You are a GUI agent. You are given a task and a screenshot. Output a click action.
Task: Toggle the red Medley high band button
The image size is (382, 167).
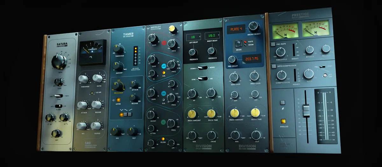pos(164,43)
